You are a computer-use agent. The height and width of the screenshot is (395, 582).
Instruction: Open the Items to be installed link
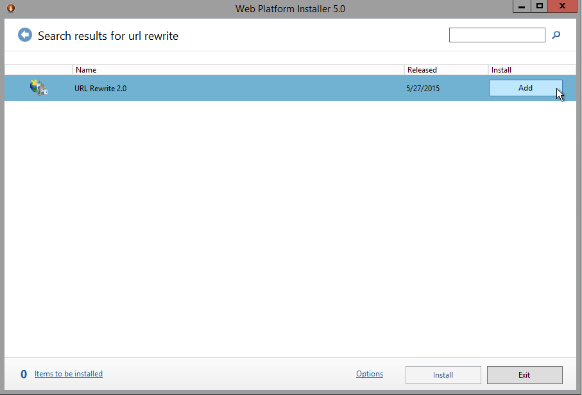click(69, 374)
